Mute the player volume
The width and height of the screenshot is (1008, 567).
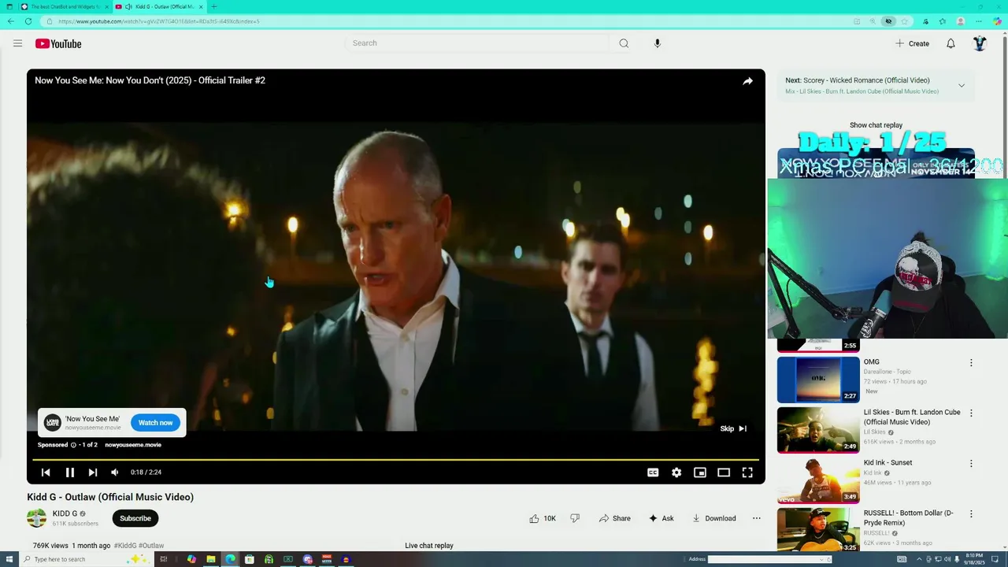115,472
